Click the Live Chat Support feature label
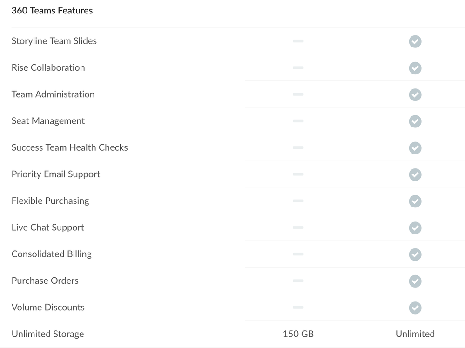 [48, 228]
